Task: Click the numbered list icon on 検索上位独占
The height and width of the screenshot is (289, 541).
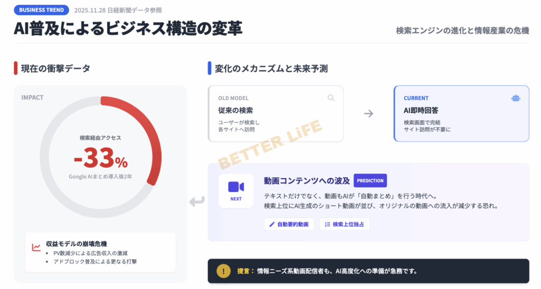Action: pos(328,224)
